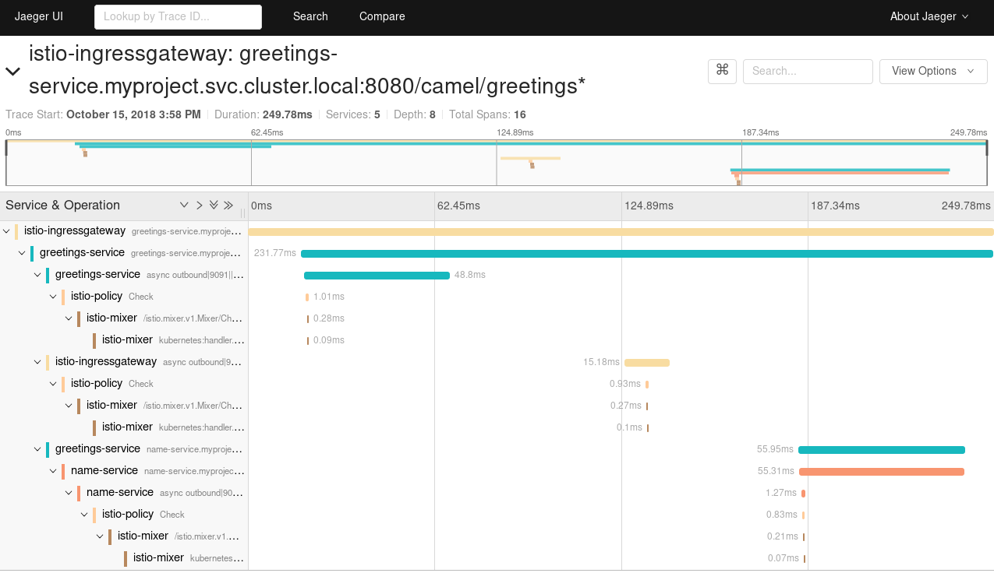Click the trace minimap overview graph
Screen dimensions: 994x573
(497, 163)
